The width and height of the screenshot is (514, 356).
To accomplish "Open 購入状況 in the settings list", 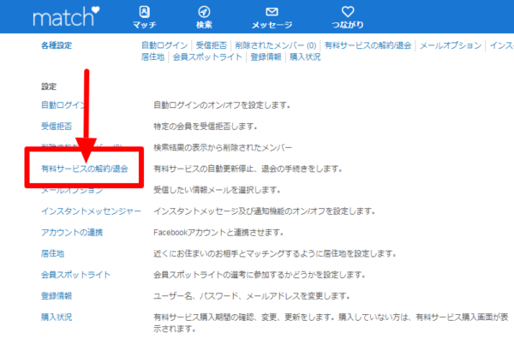I will [57, 317].
